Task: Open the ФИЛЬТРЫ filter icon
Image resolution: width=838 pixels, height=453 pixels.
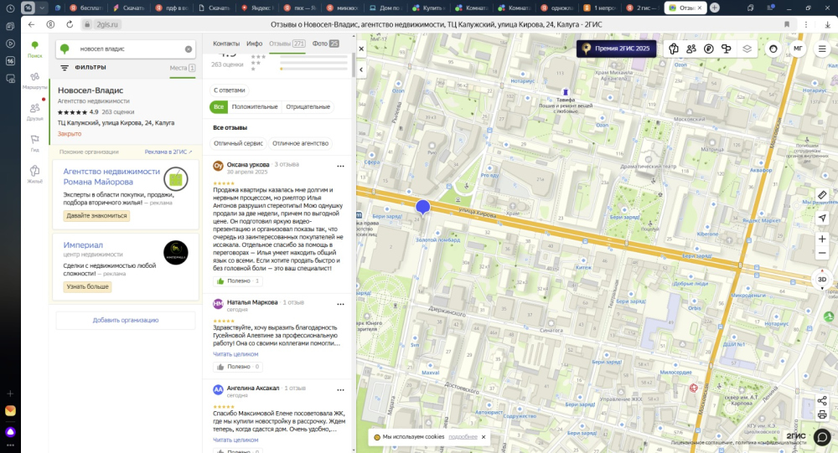Action: (65, 68)
